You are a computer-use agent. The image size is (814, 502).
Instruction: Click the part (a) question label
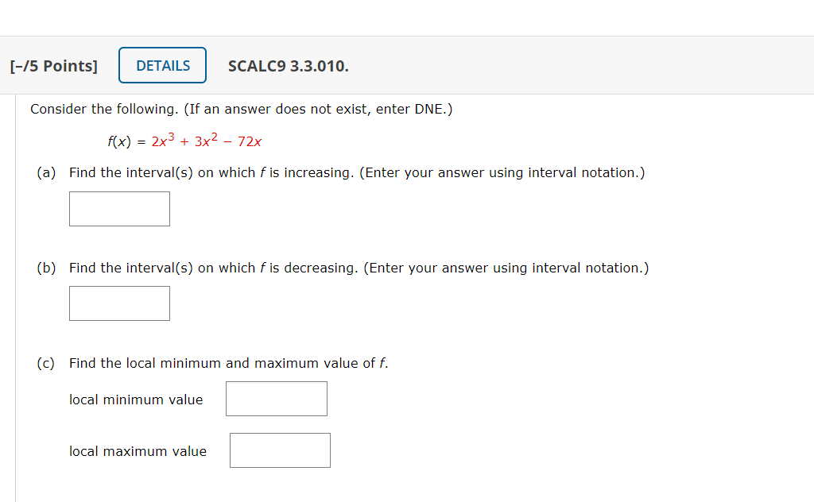[45, 172]
